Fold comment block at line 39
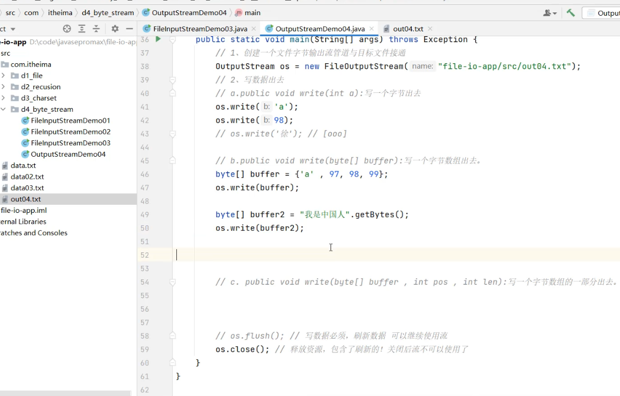This screenshot has height=396, width=620. (173, 80)
